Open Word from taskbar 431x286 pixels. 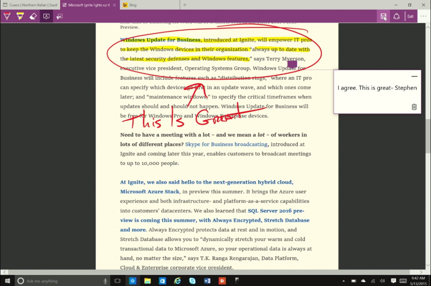(207, 281)
